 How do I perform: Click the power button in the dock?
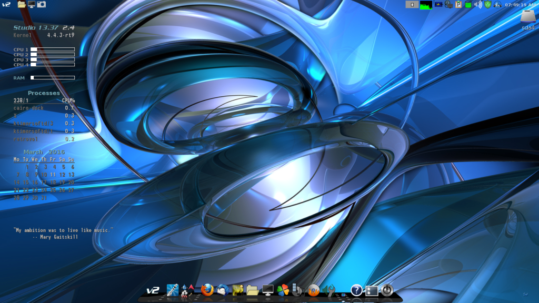[x=387, y=290]
